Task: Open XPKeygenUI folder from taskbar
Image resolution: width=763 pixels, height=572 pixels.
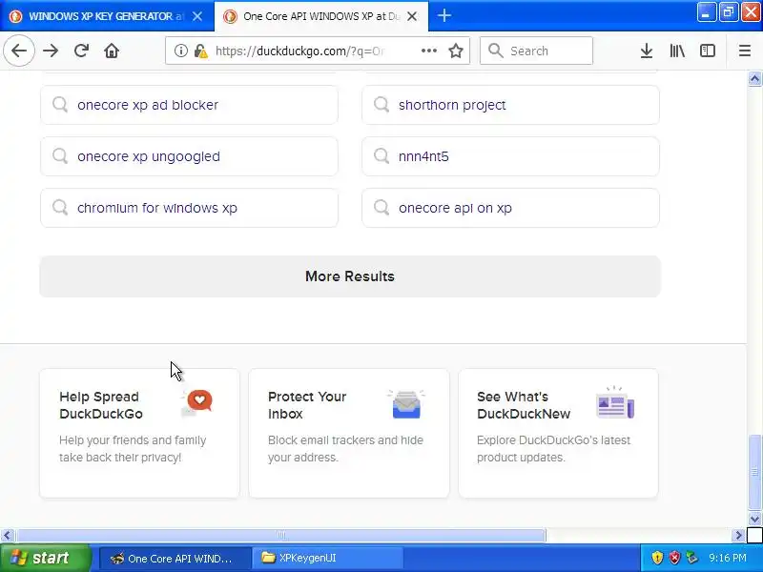Action: 327,559
